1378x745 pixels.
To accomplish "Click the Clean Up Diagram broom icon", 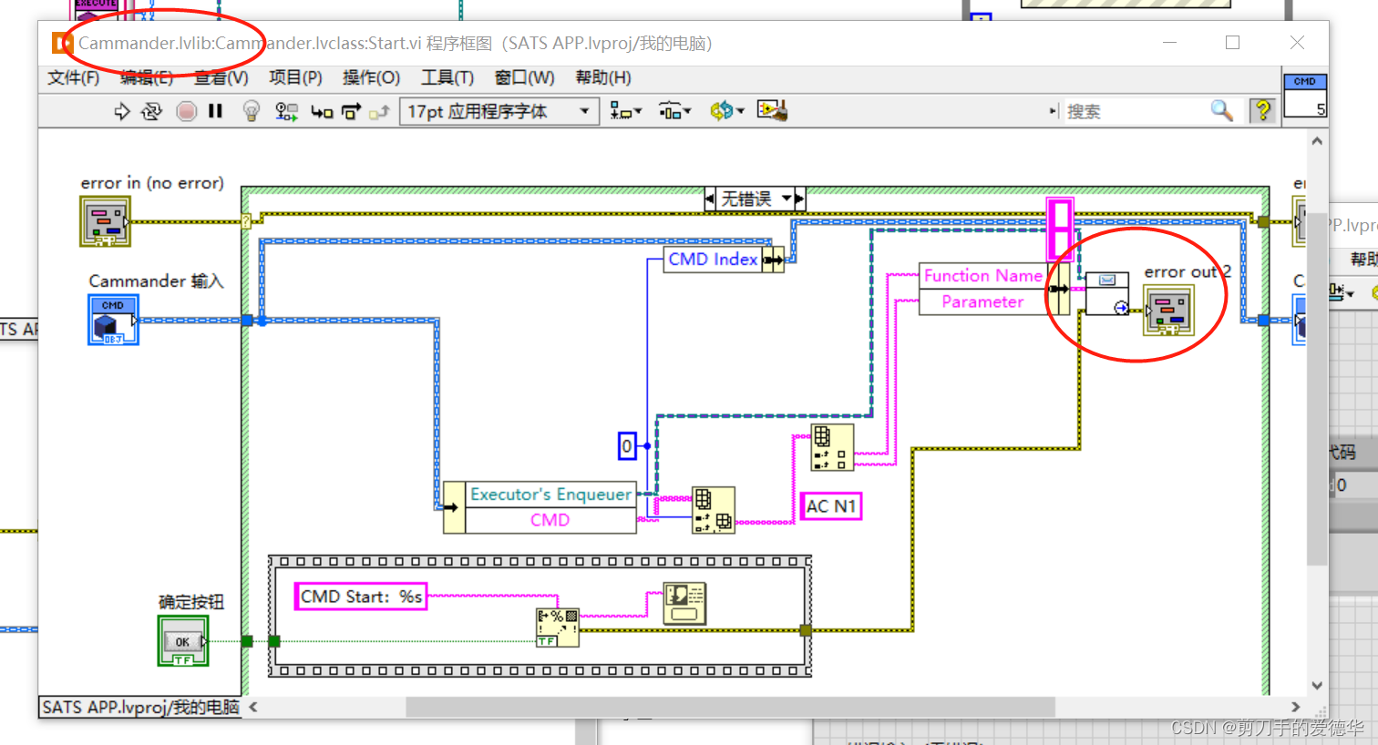I will click(773, 109).
